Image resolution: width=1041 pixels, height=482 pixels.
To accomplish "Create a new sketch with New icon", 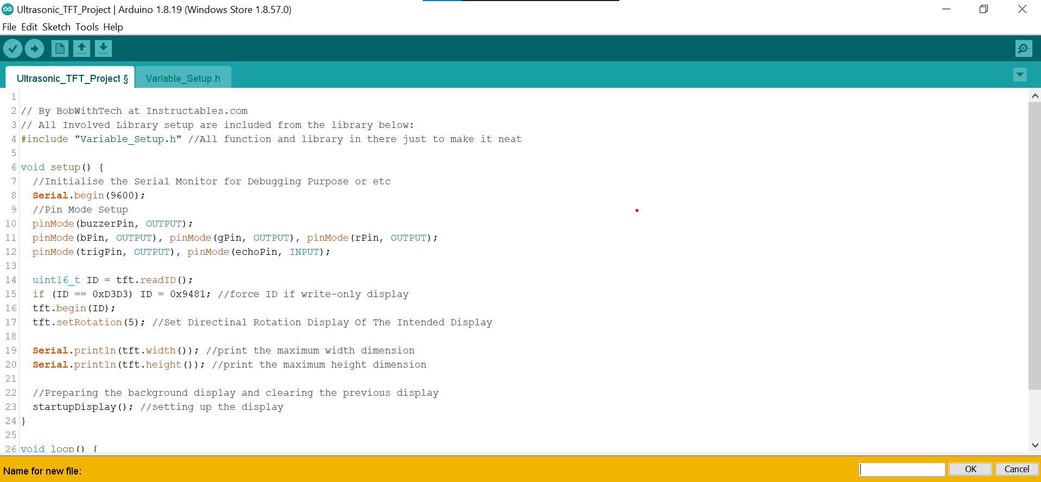I will 60,49.
